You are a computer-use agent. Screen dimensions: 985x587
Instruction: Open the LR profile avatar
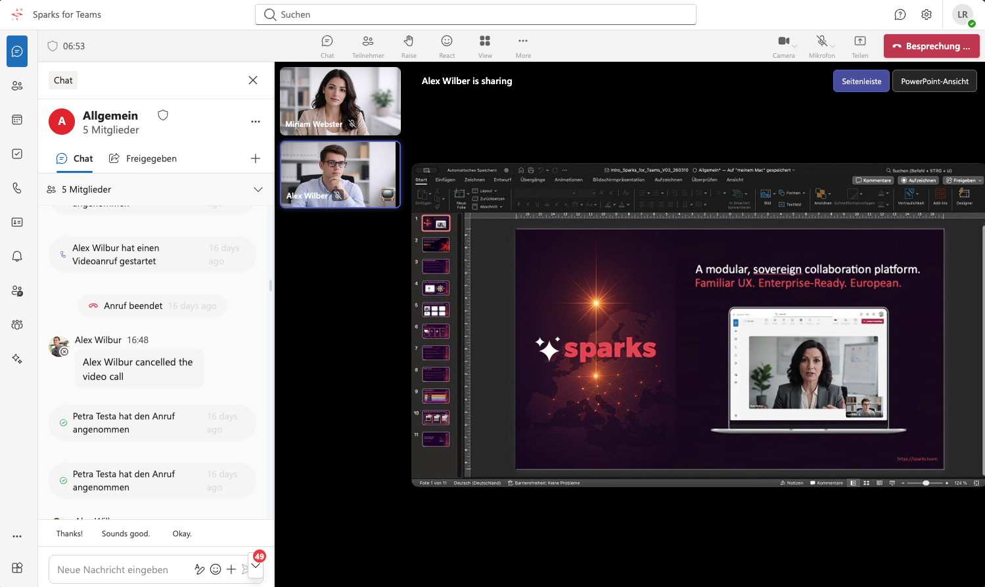963,14
